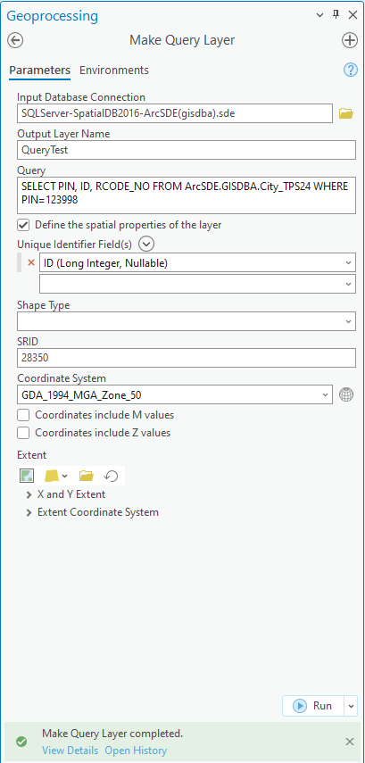This screenshot has width=365, height=763.
Task: Remove the ID unique identifier field
Action: (31, 262)
